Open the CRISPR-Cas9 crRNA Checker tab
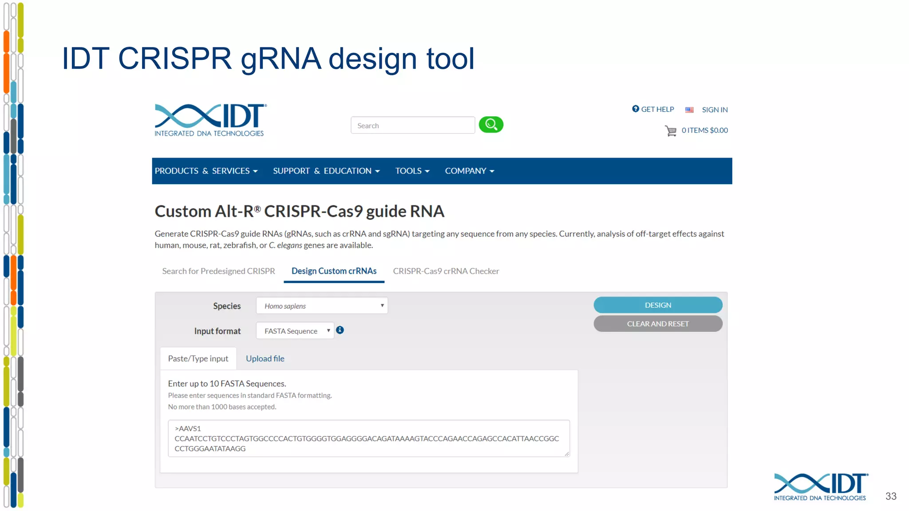Viewport: 909px width, 511px height. point(446,271)
